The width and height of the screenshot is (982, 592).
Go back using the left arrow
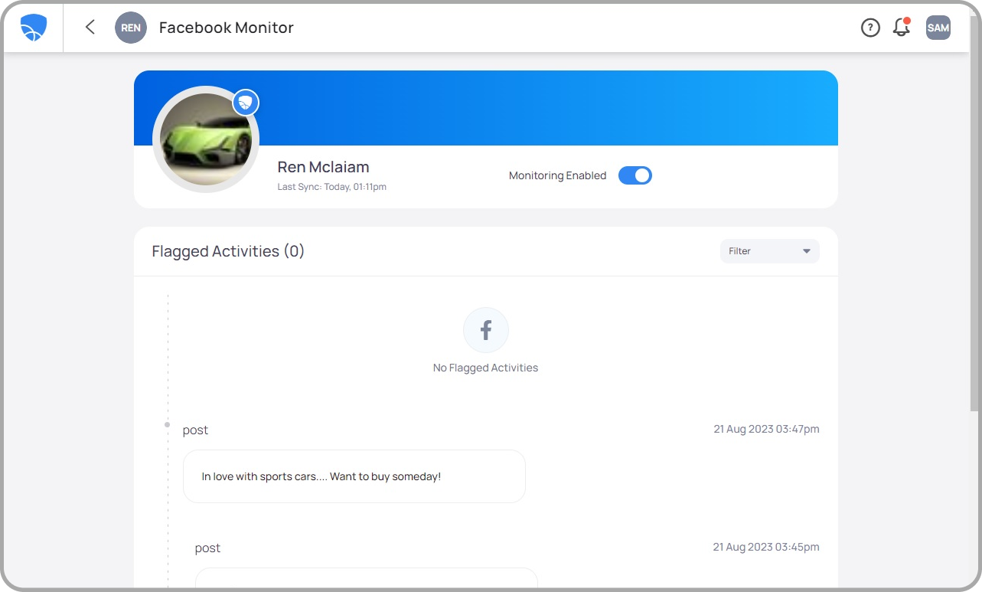90,28
